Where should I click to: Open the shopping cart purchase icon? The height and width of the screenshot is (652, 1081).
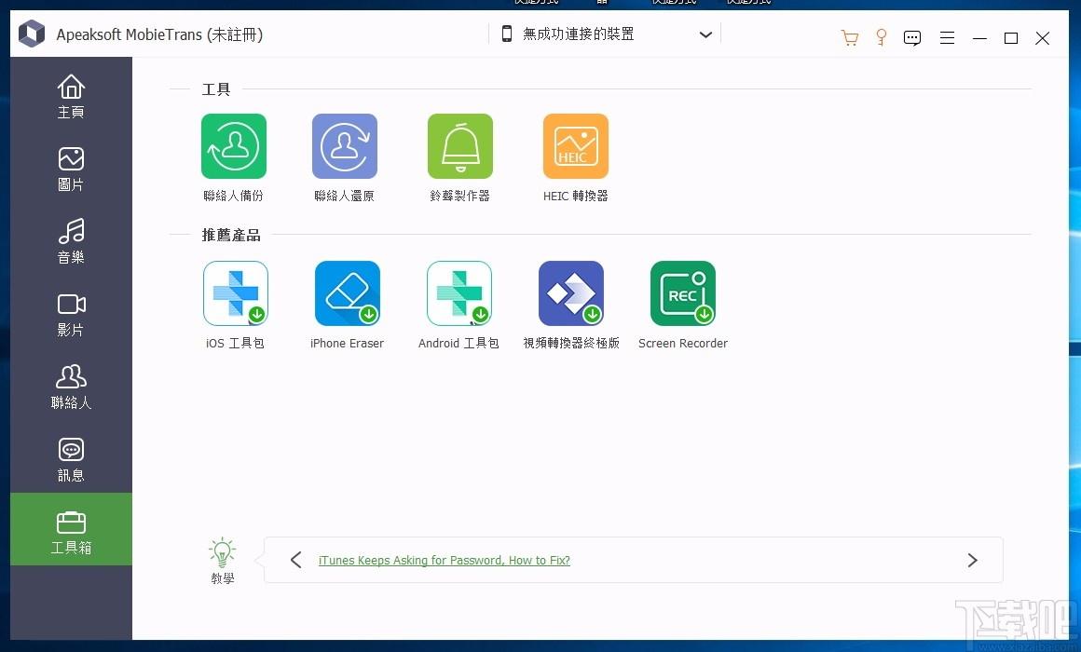849,37
